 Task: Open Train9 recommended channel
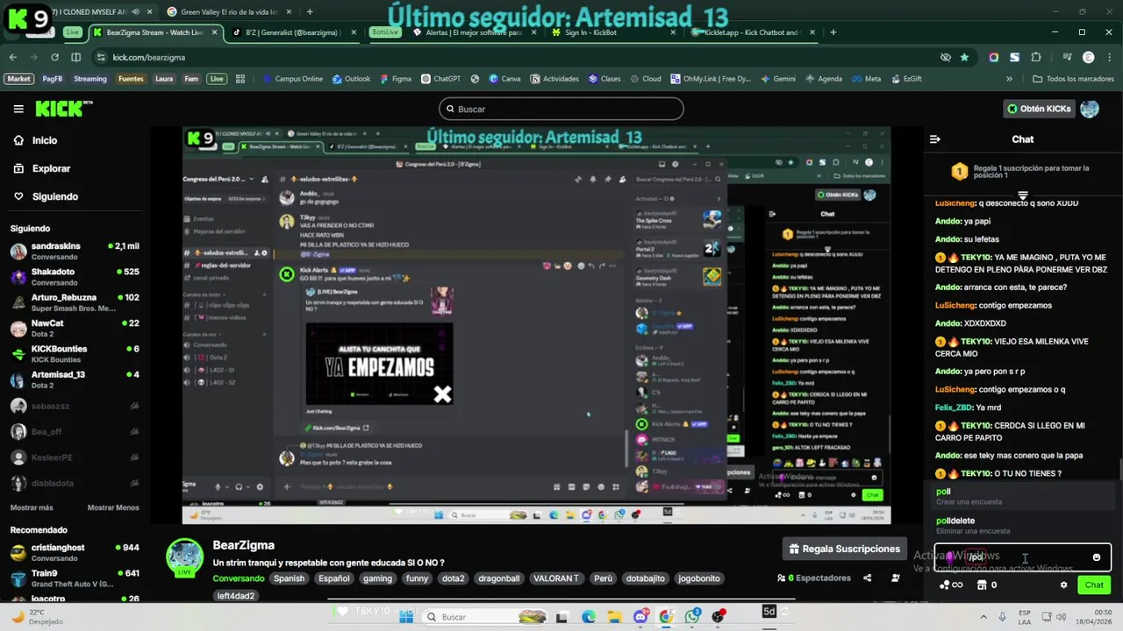(74, 578)
